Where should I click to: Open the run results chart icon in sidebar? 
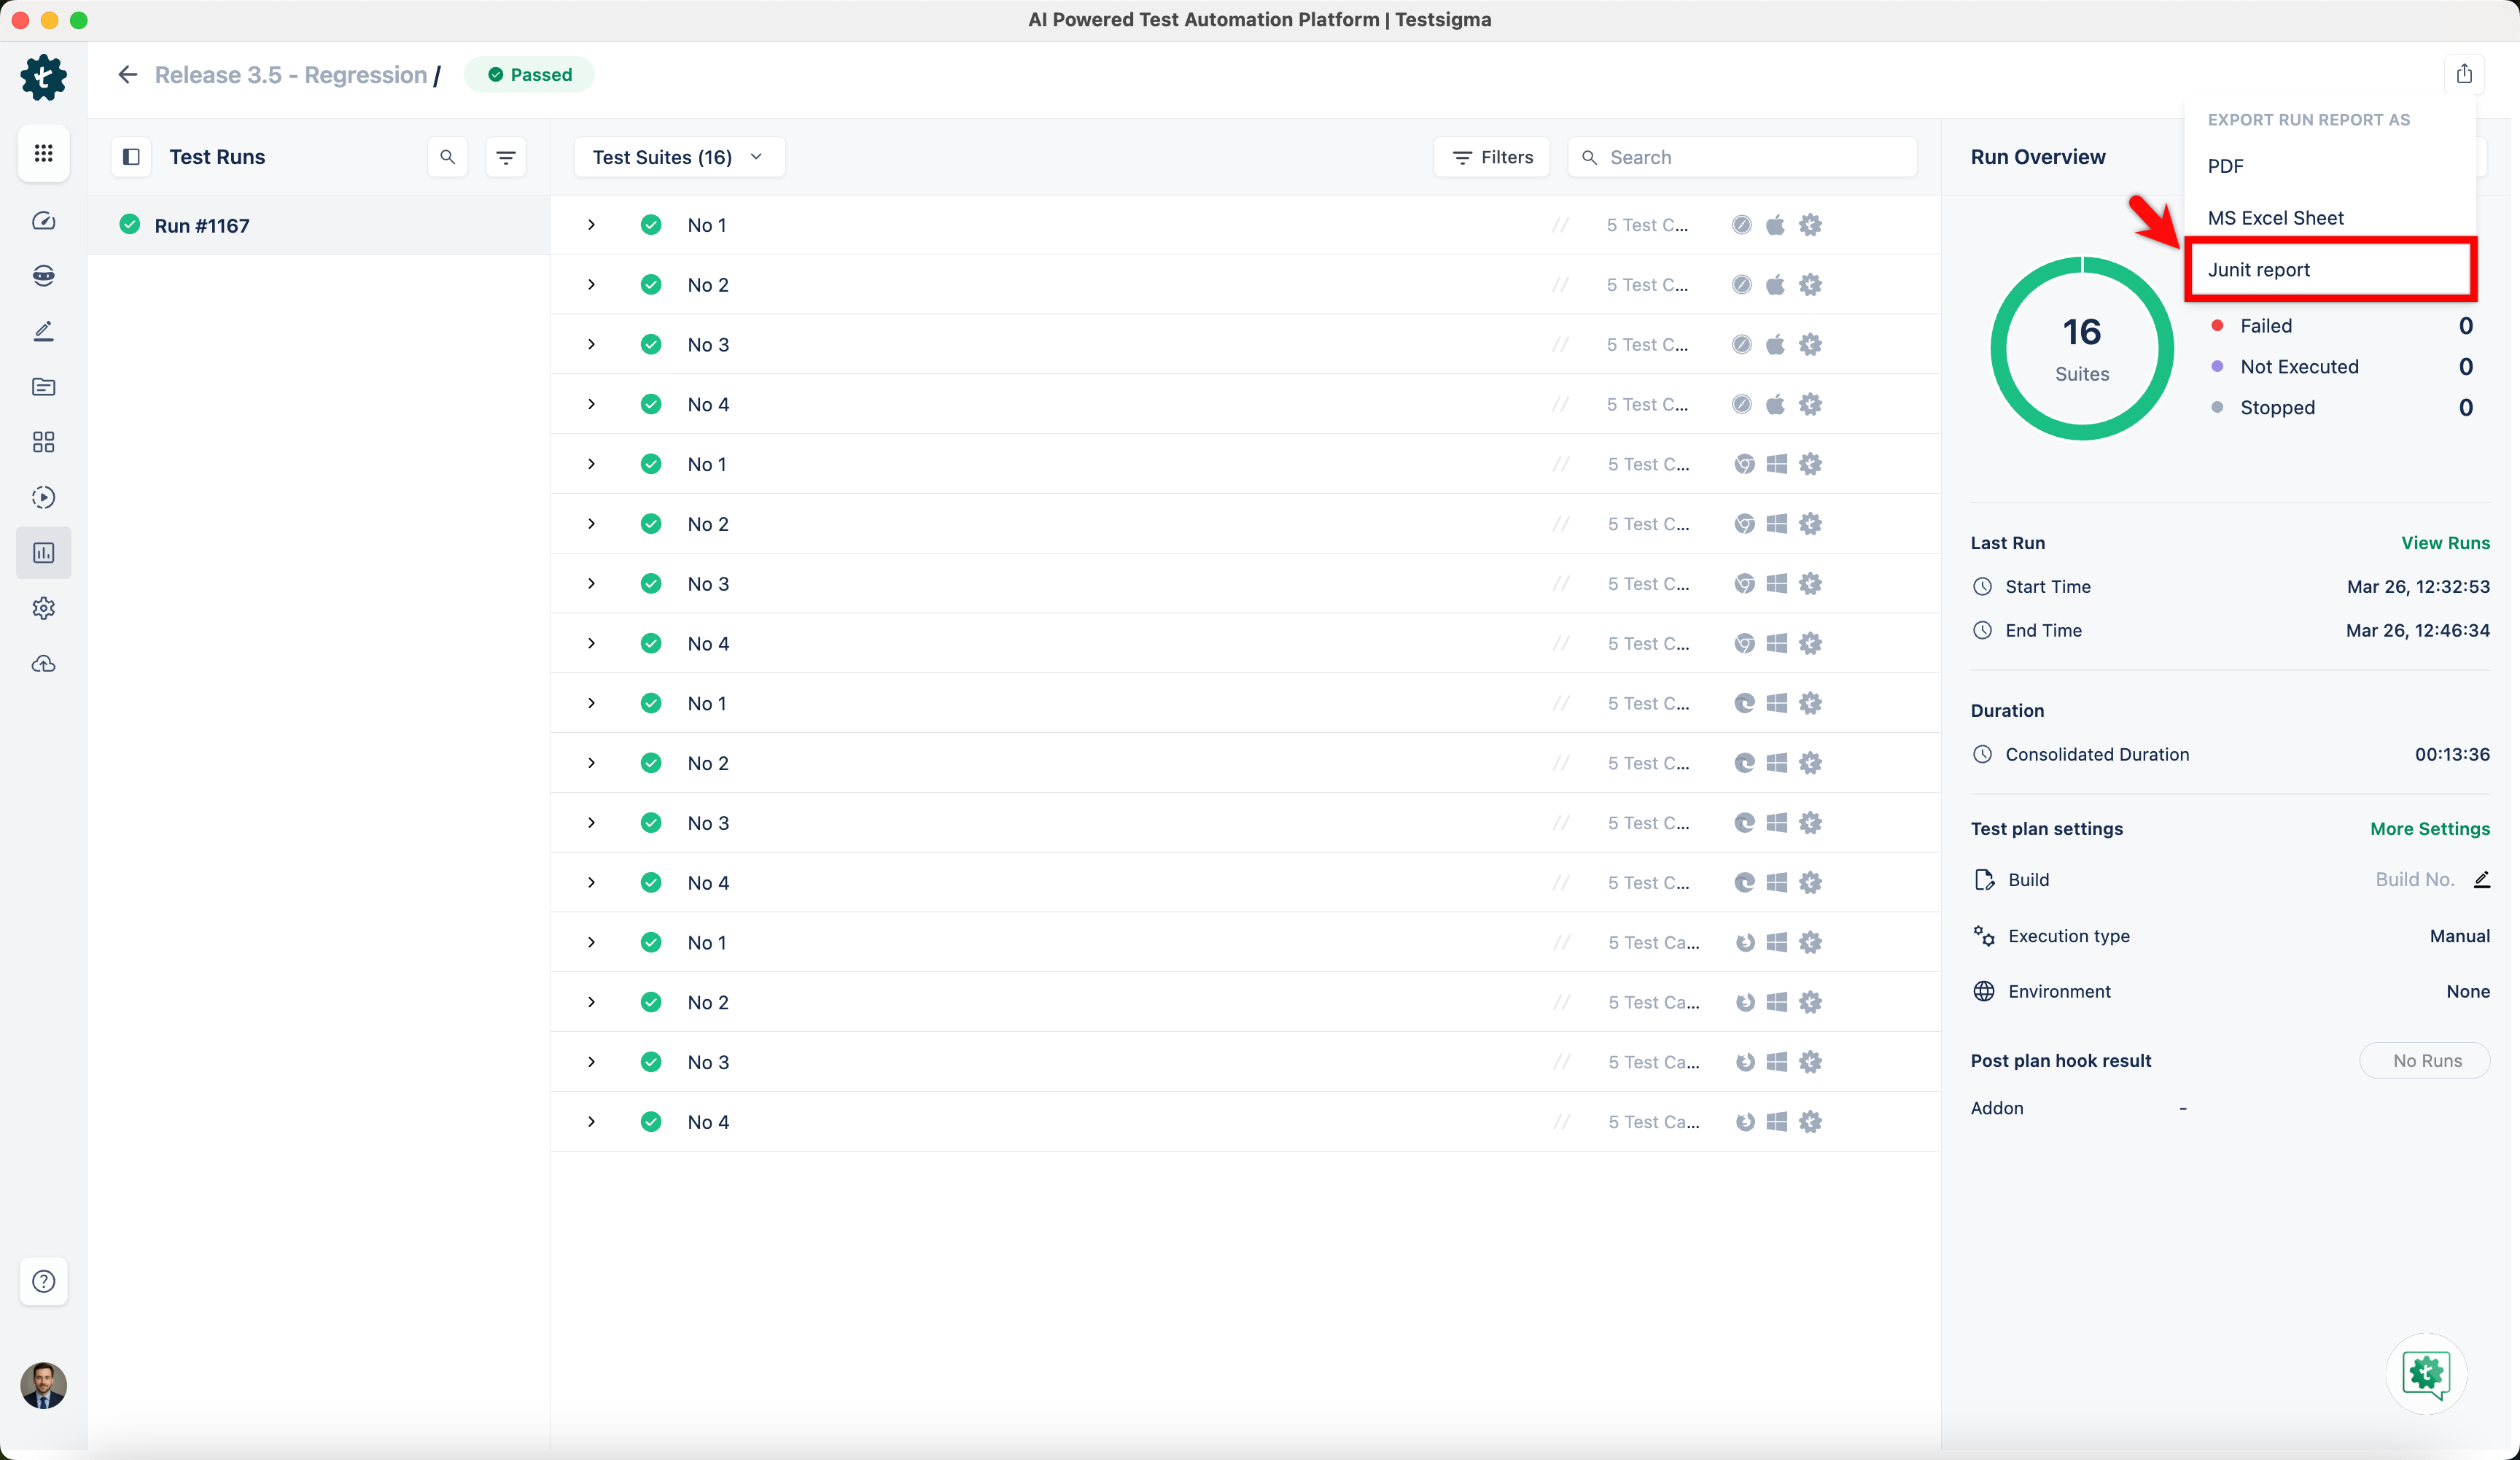click(x=43, y=553)
